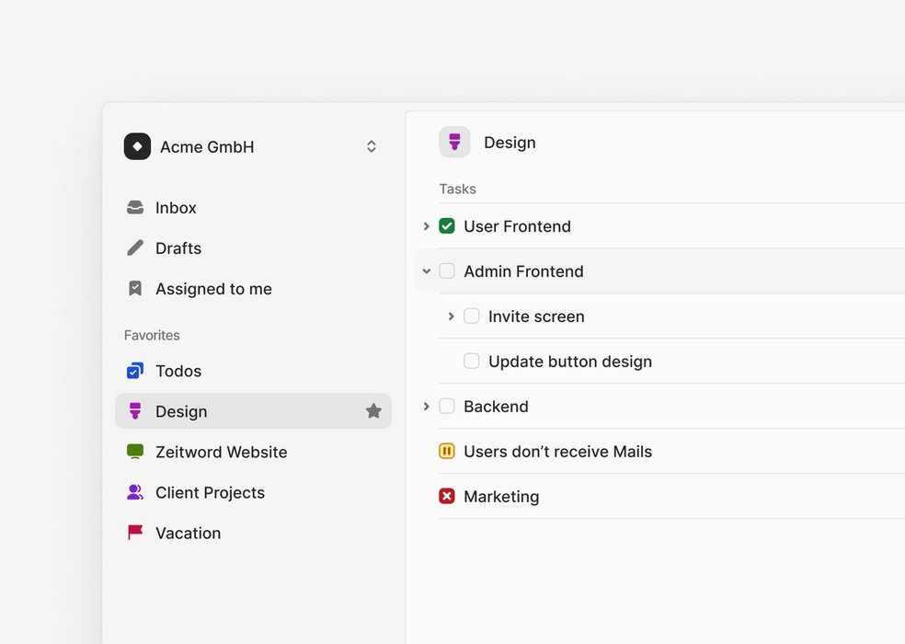Image resolution: width=905 pixels, height=644 pixels.
Task: Uncheck the User Frontend task checkbox
Action: [447, 226]
